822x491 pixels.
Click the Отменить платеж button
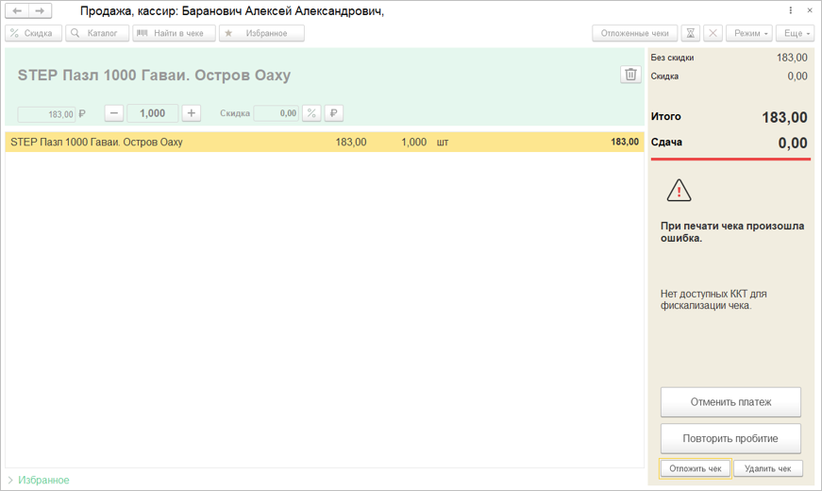tap(730, 402)
